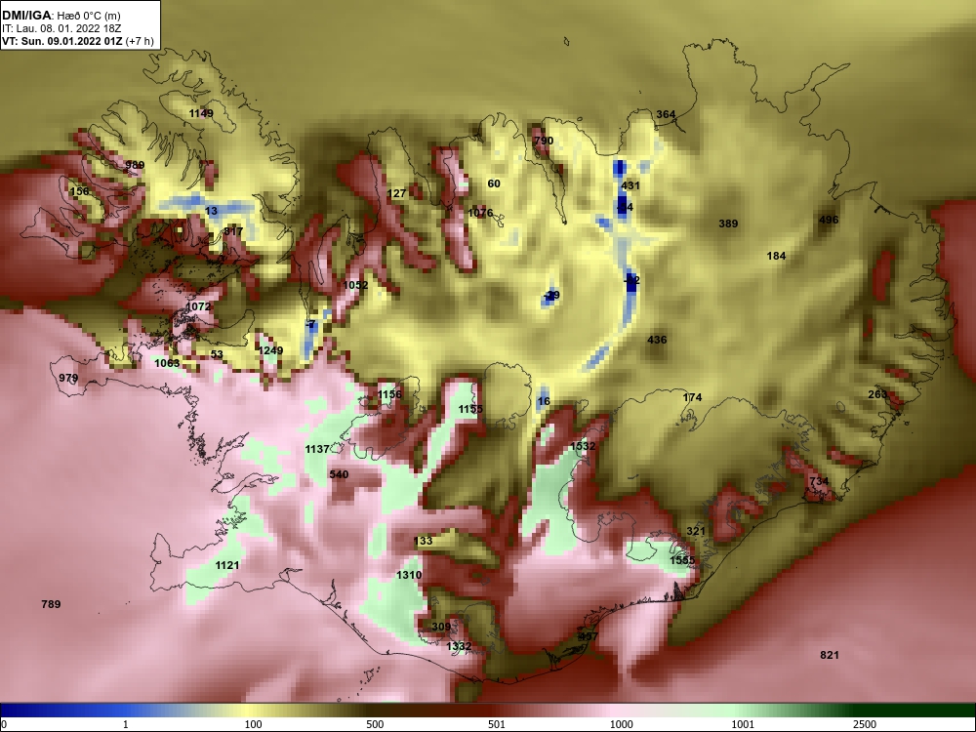
Task: Click the map value 321
Action: pyautogui.click(x=696, y=531)
